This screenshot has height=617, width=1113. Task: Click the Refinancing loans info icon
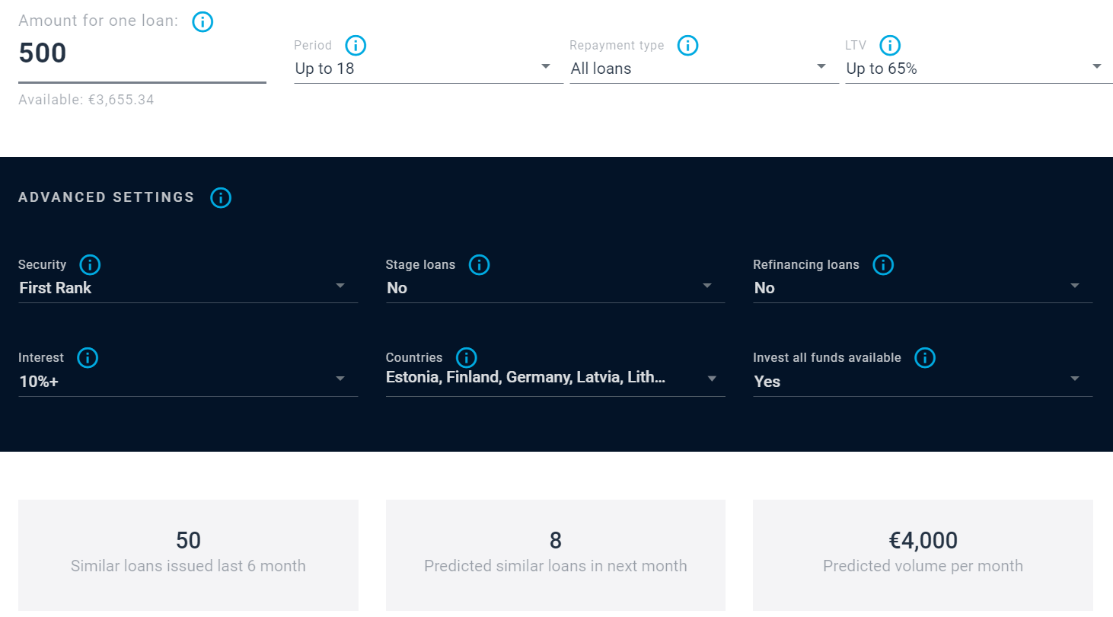pos(883,264)
